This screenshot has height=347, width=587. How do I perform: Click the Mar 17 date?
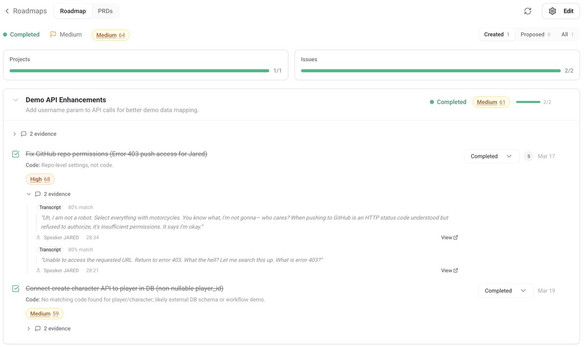point(546,156)
